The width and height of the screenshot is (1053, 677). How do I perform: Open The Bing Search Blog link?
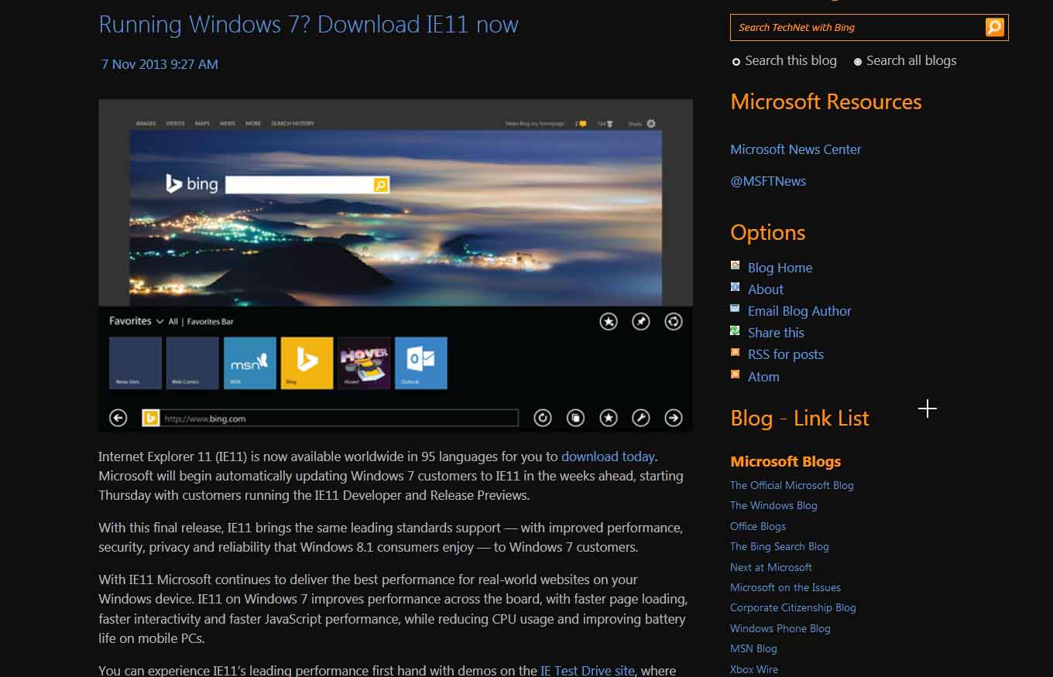[779, 546]
